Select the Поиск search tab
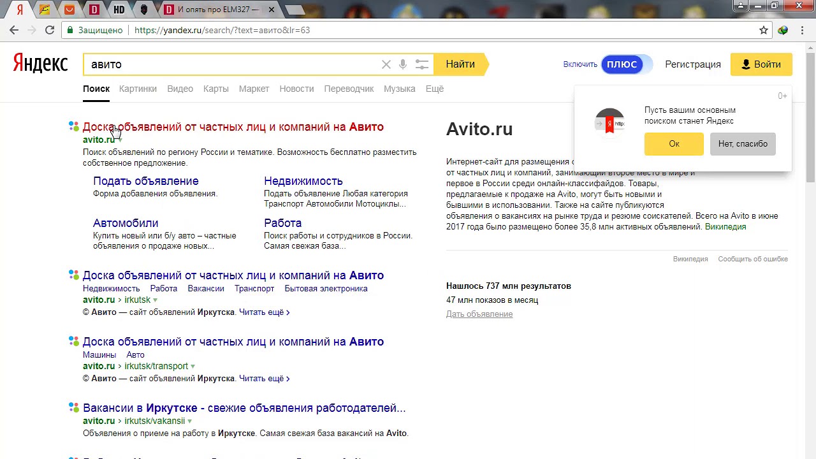 click(96, 89)
